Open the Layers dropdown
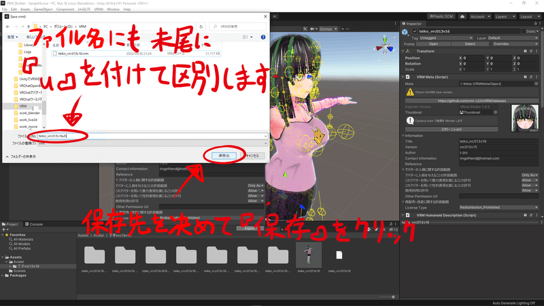The width and height of the screenshot is (544, 306). click(505, 16)
